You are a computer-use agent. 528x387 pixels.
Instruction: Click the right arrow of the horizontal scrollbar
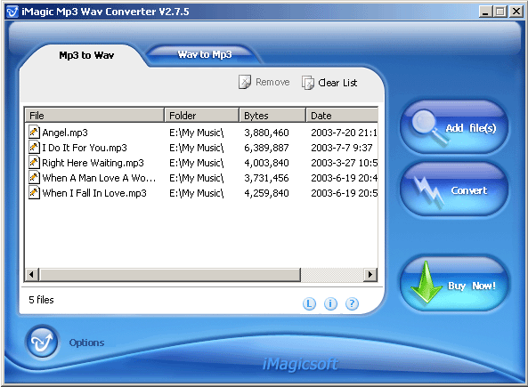[370, 275]
